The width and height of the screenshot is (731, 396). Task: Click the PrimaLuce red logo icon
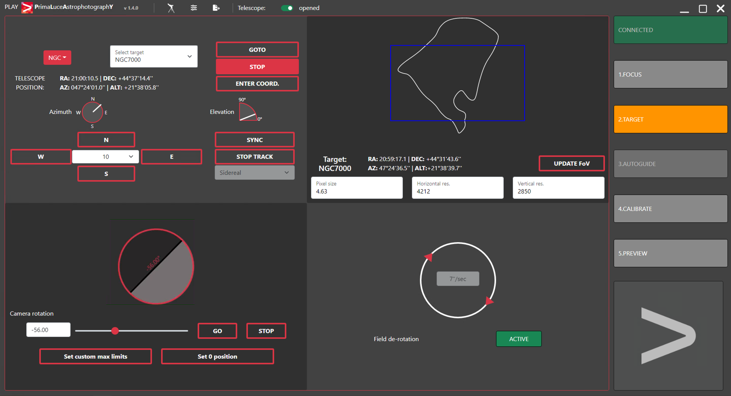[27, 8]
